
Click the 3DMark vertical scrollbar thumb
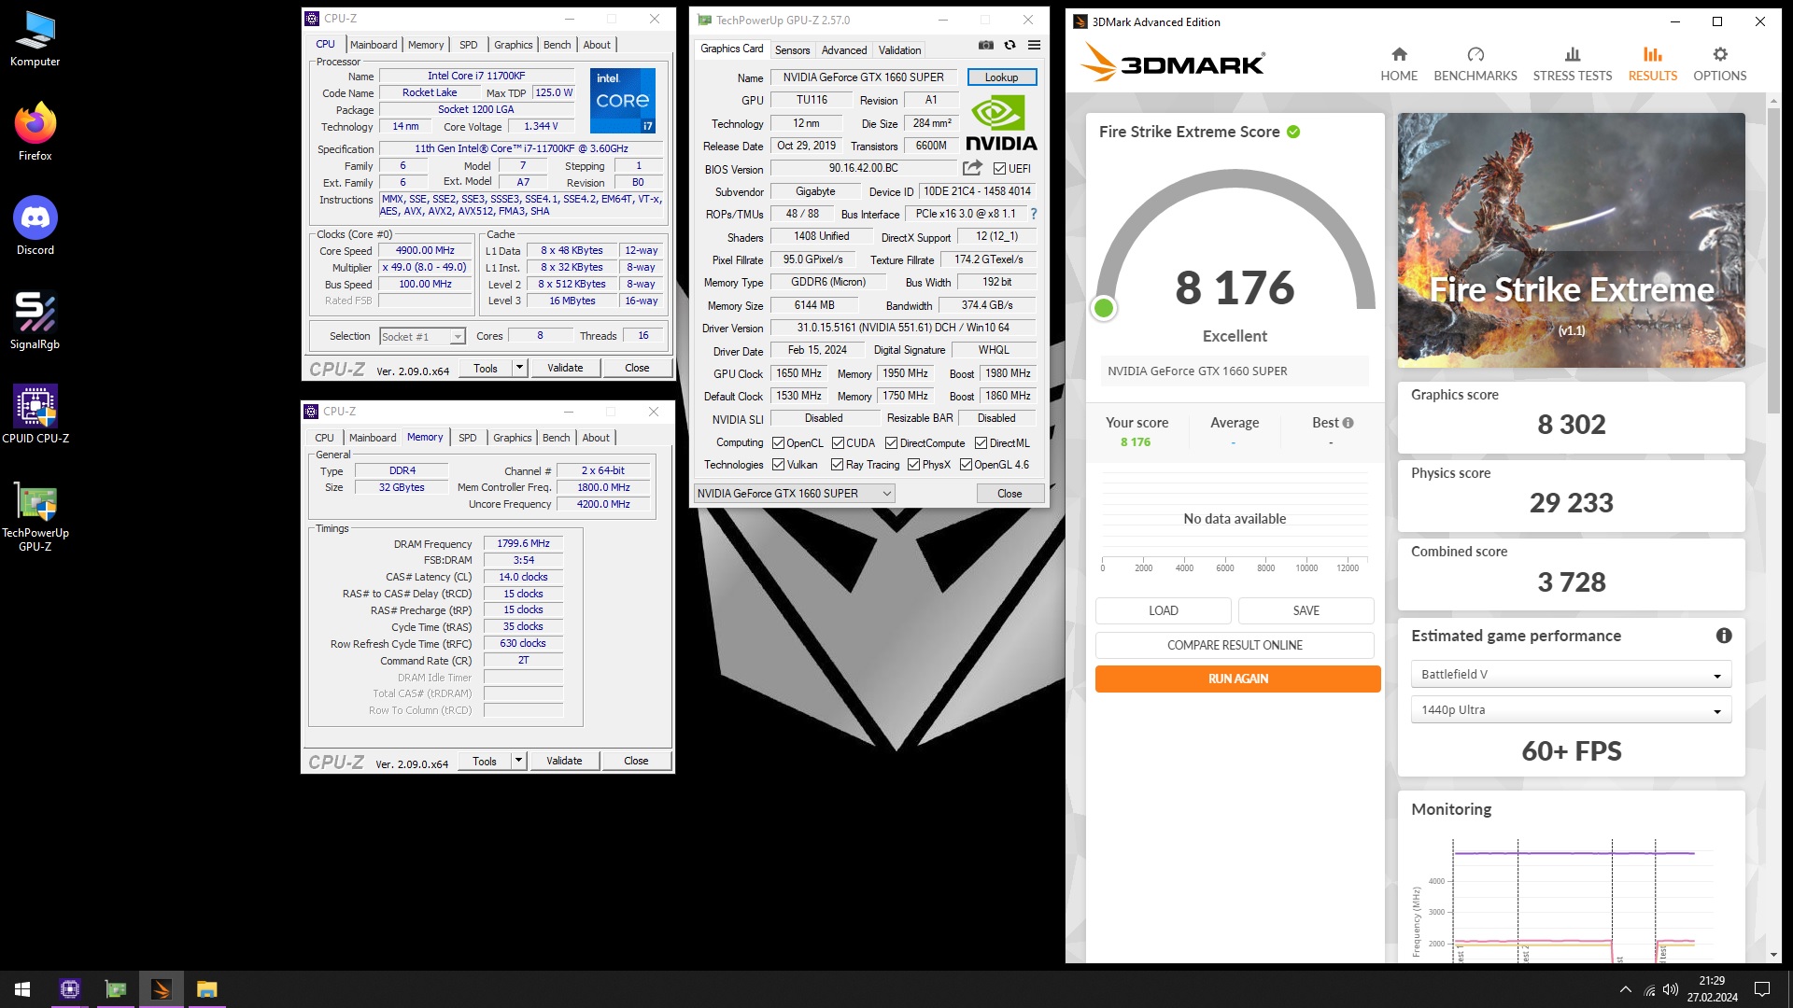tap(1773, 259)
